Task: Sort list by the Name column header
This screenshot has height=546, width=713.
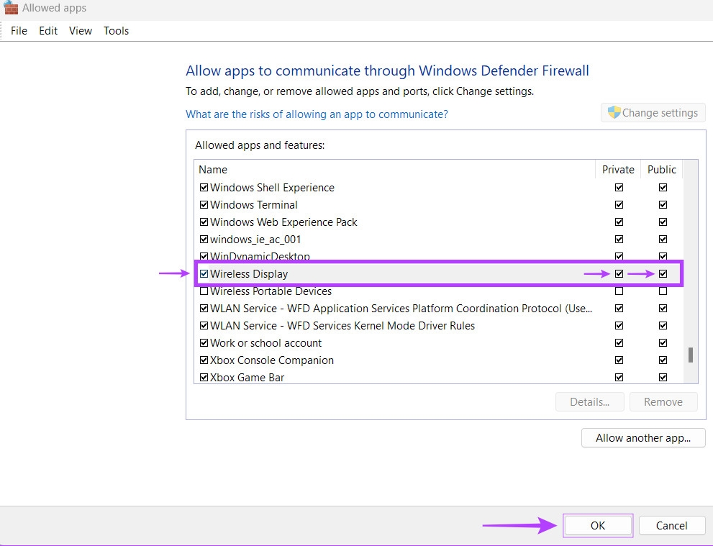Action: (213, 170)
